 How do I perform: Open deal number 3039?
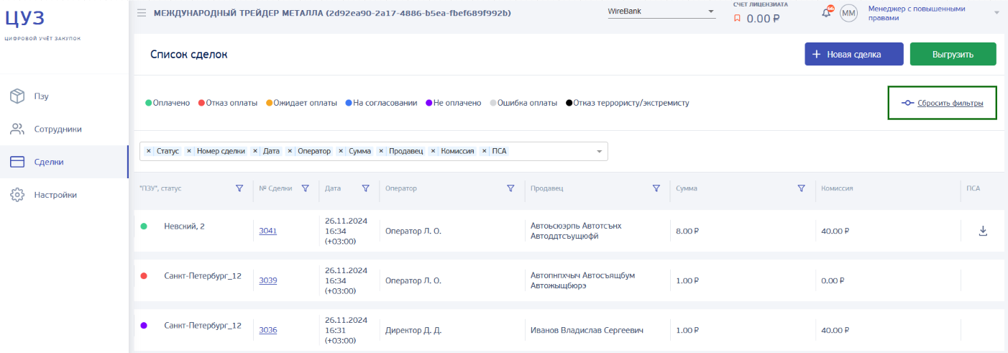tap(268, 280)
